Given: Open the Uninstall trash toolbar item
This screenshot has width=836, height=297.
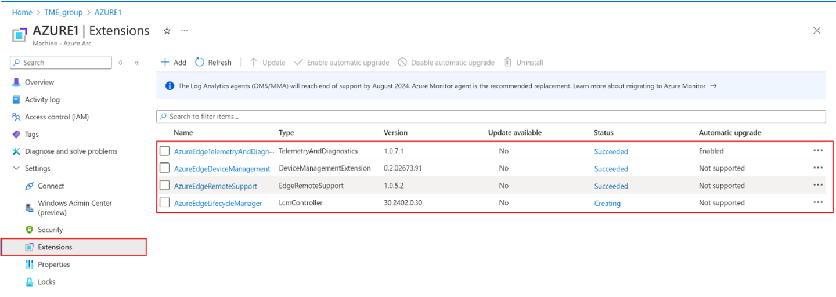Looking at the screenshot, I should tap(507, 63).
